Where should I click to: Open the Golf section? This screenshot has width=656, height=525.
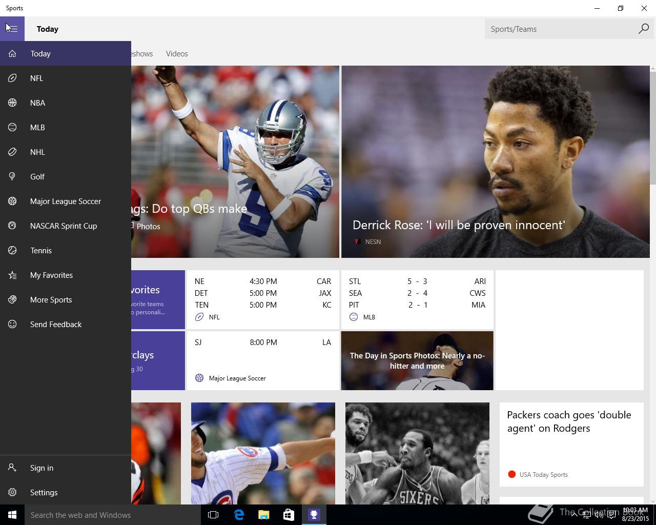66,176
